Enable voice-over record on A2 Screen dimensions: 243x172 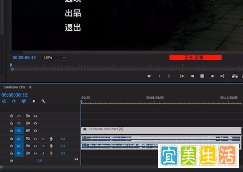51,146
